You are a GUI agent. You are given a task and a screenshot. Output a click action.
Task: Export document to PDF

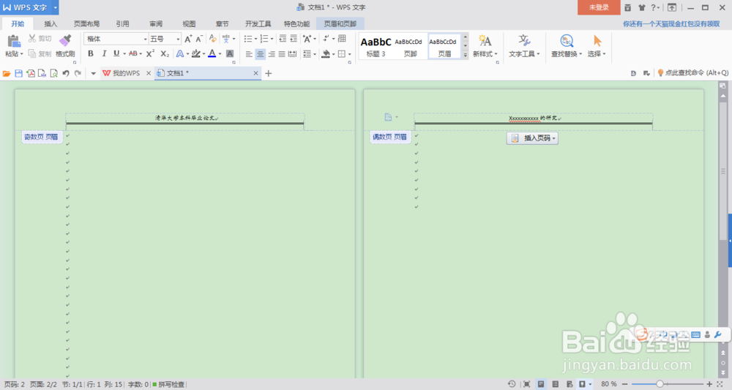pos(30,73)
